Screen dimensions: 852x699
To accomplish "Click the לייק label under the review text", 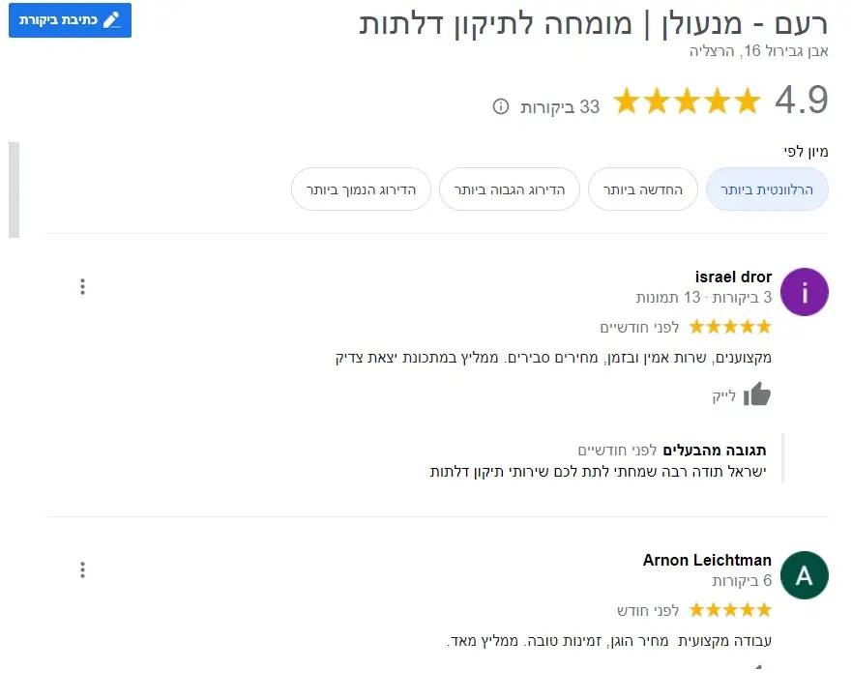I will [722, 395].
